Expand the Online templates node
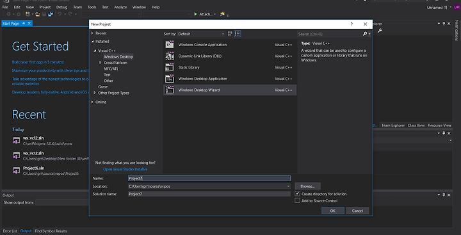This screenshot has height=235, width=461. 92,102
